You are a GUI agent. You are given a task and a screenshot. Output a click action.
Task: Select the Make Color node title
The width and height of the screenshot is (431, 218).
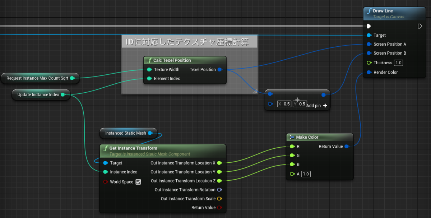tap(307, 137)
